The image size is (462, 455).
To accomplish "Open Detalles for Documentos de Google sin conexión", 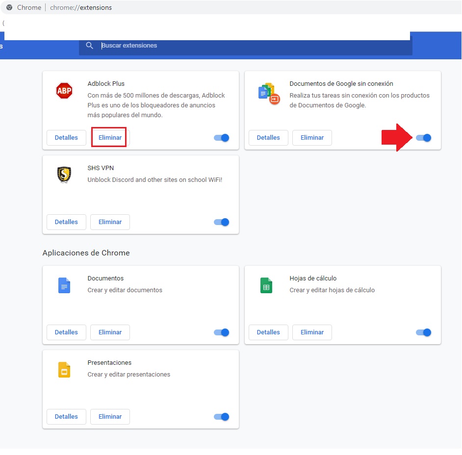I will 268,138.
